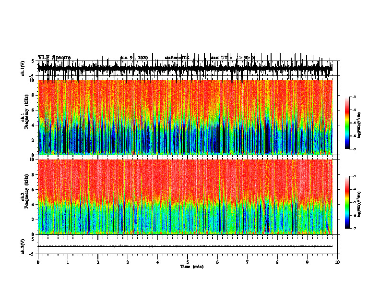Click the time-axis tick label "6"
Screen dimensions: 380x294
(x=218, y=262)
